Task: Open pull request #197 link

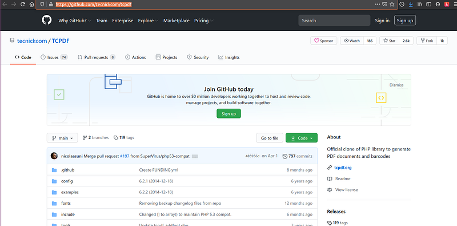Action: [125, 156]
